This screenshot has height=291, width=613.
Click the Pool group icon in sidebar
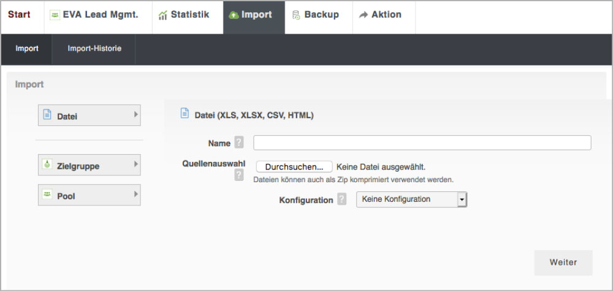click(x=47, y=195)
